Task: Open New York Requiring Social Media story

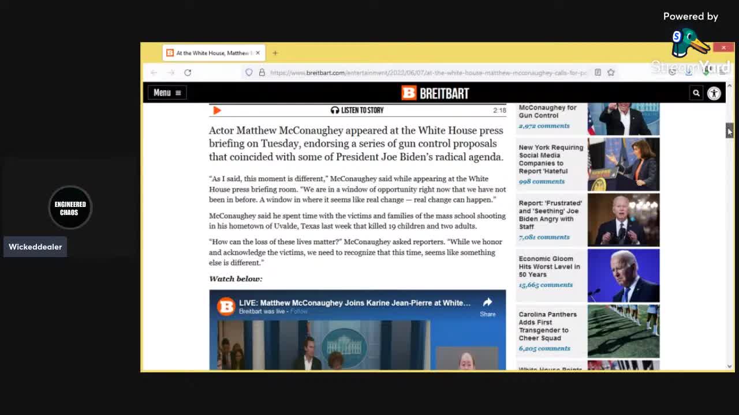Action: [x=551, y=159]
